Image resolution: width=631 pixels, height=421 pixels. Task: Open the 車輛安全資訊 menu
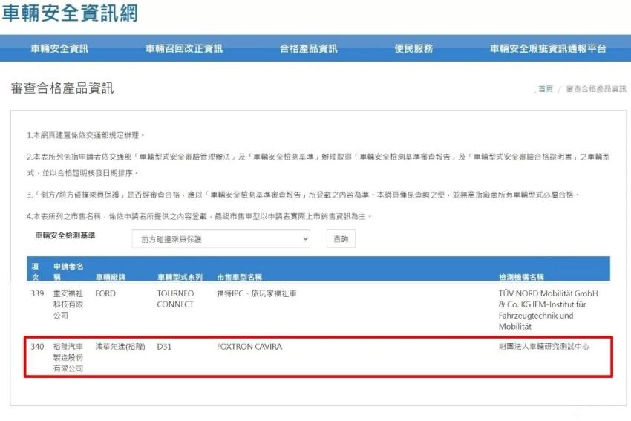click(x=59, y=49)
